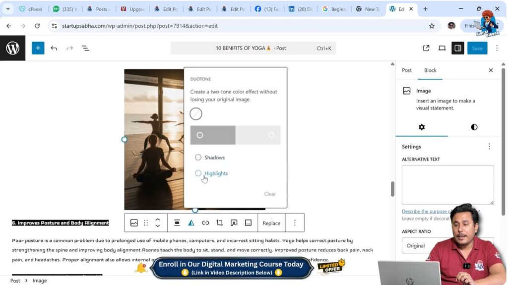Open the tab search dropdown arrow
The image size is (508, 285).
(8, 9)
